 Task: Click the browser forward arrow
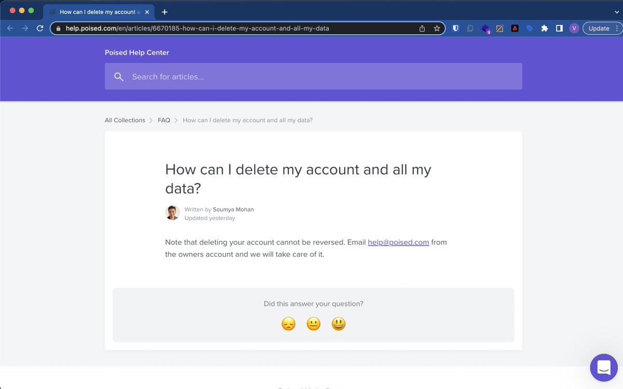pyautogui.click(x=25, y=28)
